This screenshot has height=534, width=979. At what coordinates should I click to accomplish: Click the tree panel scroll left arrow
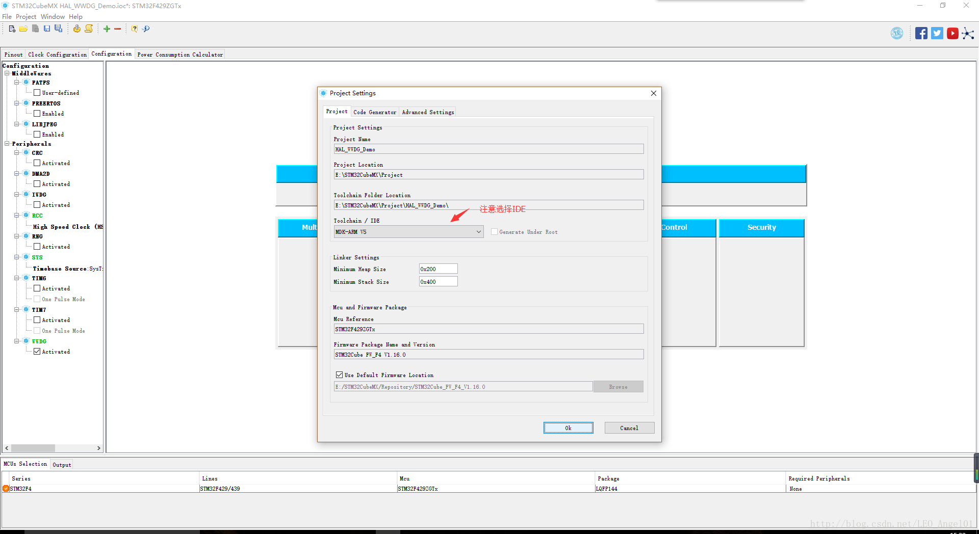pos(7,448)
